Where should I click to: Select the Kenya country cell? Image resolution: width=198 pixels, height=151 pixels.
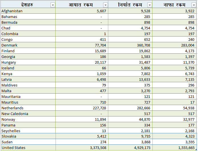tap(28, 74)
